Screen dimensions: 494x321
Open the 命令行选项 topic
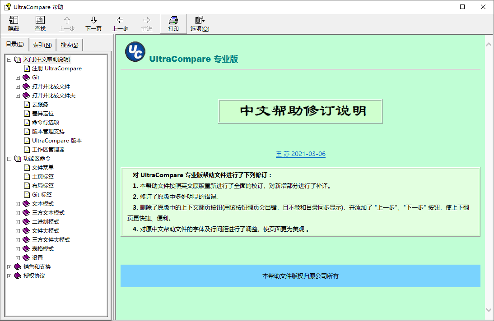(46, 123)
